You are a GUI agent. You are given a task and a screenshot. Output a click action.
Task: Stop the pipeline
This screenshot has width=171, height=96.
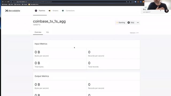pyautogui.click(x=131, y=22)
